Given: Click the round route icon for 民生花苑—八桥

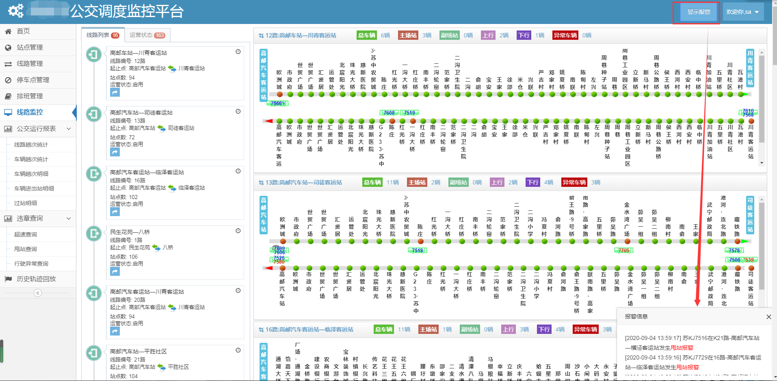Looking at the screenshot, I should point(94,234).
